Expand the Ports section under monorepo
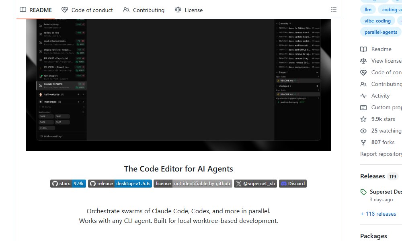The width and height of the screenshot is (402, 241). [39, 107]
